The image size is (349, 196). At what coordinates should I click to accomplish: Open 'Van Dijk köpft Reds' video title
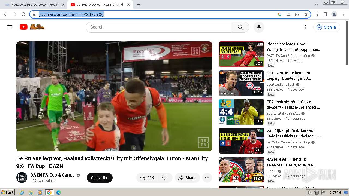click(294, 133)
